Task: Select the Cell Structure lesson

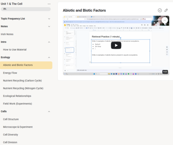Action: (11, 119)
